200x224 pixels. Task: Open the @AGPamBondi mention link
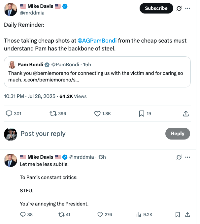pos(97,41)
